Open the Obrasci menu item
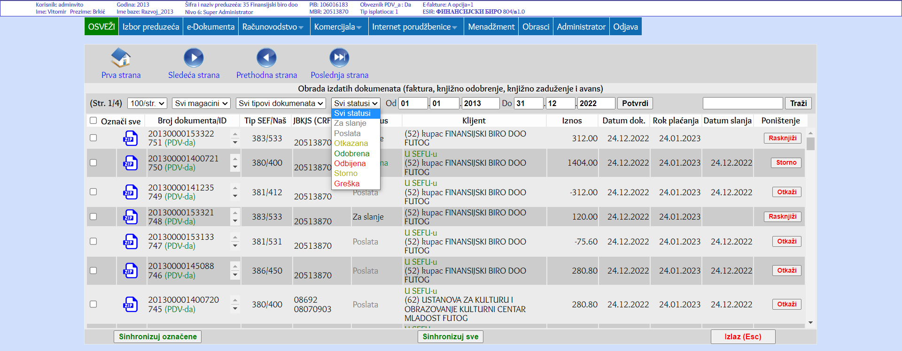Viewport: 902px width, 351px height. (536, 27)
